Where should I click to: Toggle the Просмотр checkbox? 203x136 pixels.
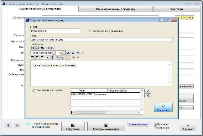pyautogui.click(x=155, y=124)
